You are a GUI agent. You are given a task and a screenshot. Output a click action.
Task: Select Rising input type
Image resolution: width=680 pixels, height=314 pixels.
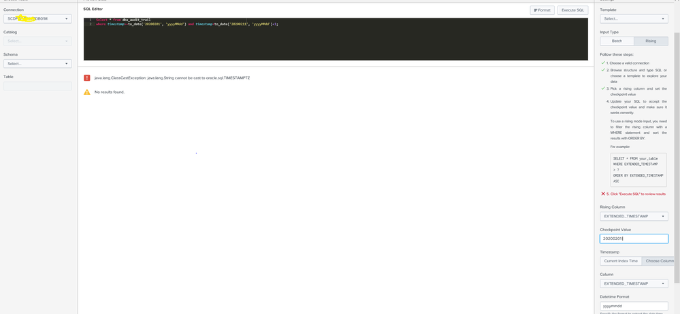click(651, 41)
